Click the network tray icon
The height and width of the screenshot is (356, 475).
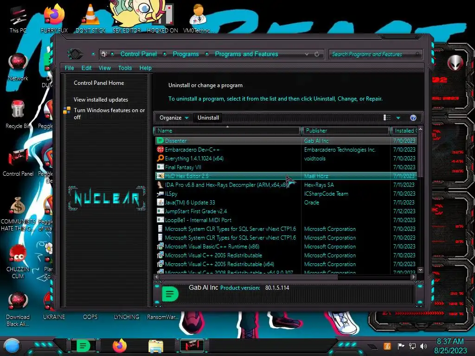[412, 346]
